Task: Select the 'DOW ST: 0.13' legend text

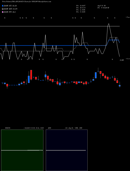Action: pos(10,6)
